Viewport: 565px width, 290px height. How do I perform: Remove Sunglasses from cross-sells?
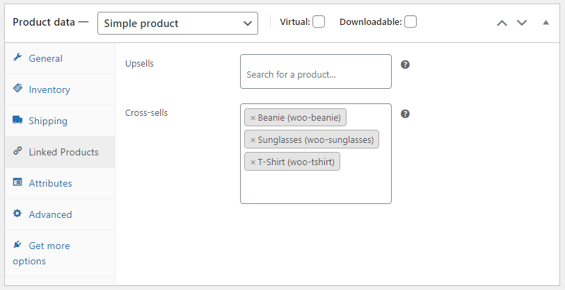[x=253, y=140]
